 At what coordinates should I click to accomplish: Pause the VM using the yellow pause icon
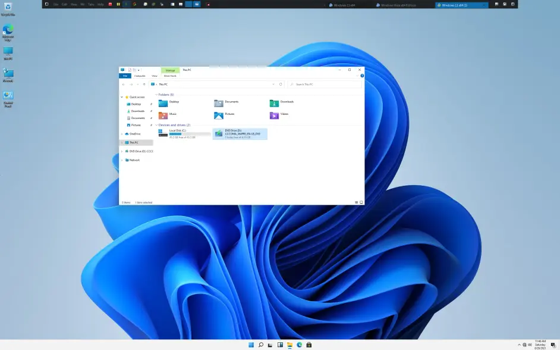(x=118, y=4)
